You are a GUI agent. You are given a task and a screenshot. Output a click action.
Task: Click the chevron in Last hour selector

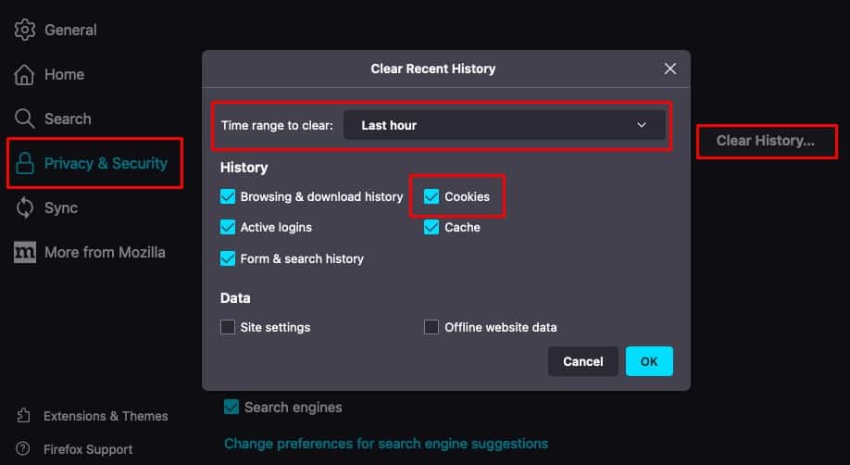pos(642,125)
